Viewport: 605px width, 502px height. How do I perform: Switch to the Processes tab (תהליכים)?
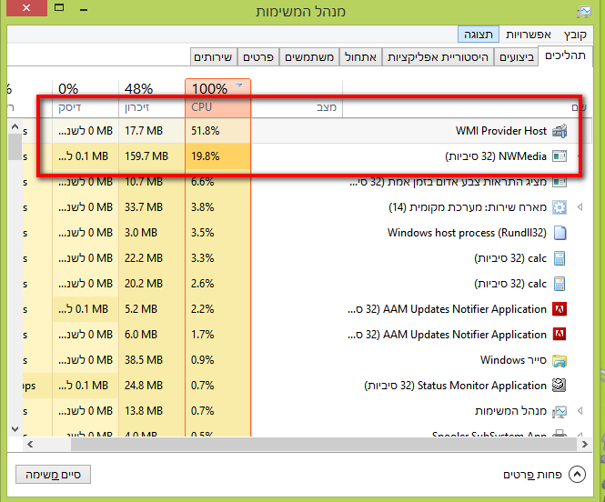pos(565,55)
